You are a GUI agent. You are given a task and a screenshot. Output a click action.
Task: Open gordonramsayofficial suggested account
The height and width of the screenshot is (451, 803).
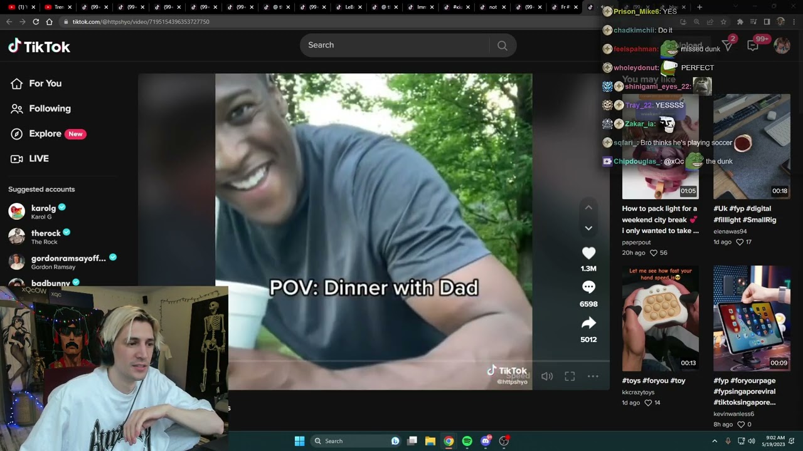point(63,261)
